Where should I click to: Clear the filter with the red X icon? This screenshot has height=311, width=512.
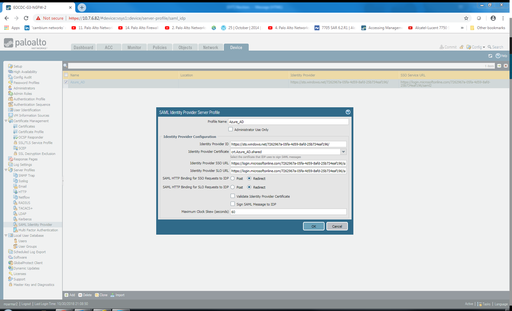click(505, 66)
